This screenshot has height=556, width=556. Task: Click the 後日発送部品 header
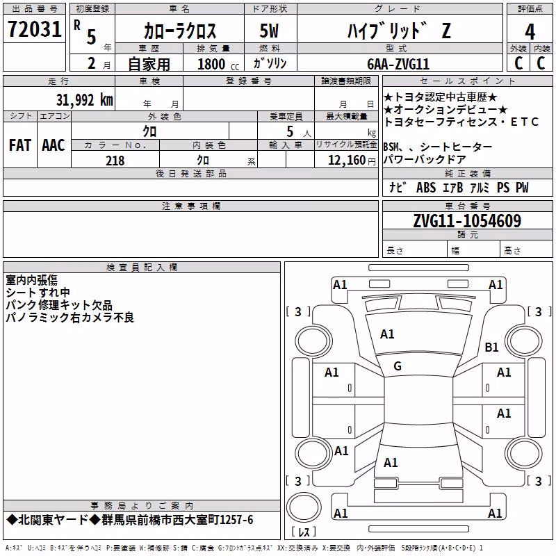click(x=190, y=173)
